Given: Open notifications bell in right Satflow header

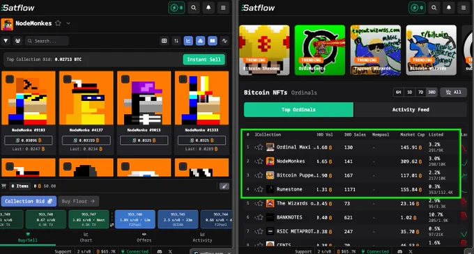Looking at the screenshot, I should click(449, 8).
